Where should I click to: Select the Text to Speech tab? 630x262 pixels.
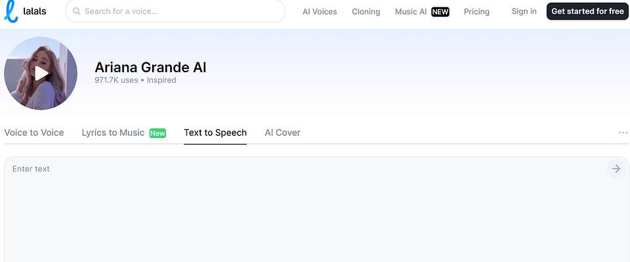point(215,133)
